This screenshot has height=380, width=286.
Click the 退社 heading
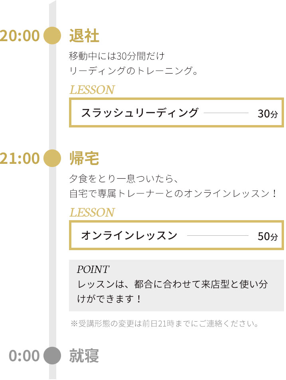pos(84,36)
